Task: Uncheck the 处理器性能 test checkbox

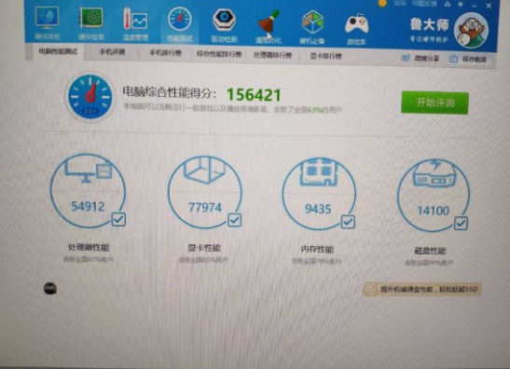Action: 118,220
